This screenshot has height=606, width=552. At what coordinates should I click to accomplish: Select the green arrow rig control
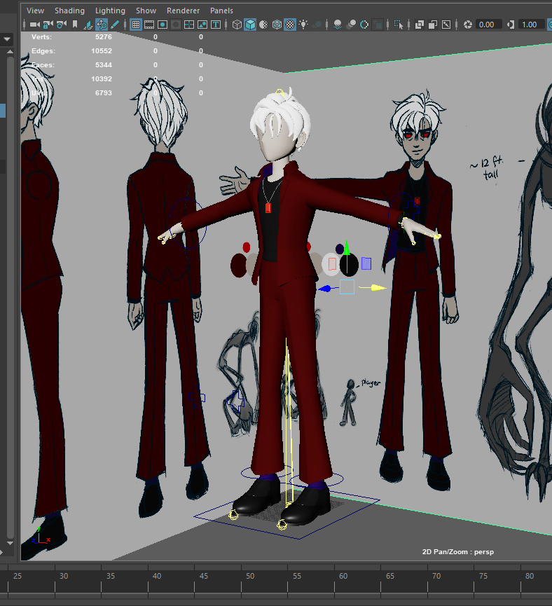coord(347,256)
